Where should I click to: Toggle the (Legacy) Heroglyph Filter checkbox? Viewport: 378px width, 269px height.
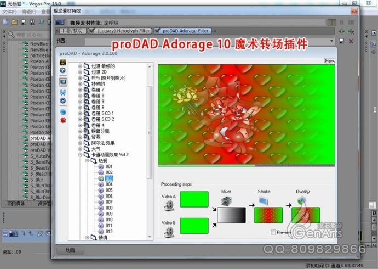click(x=92, y=31)
